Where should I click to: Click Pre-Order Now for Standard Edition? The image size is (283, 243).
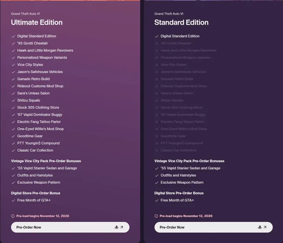(x=213, y=227)
